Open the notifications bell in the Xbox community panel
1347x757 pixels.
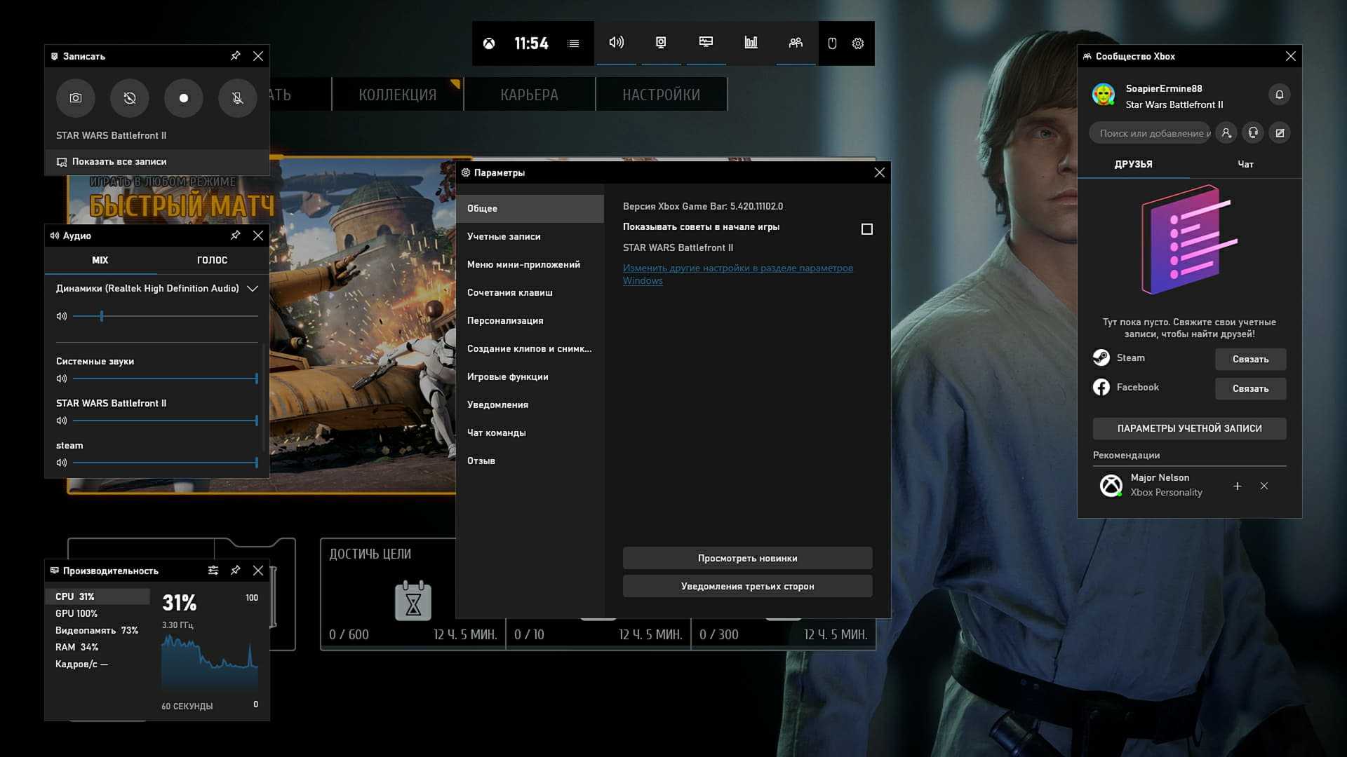click(x=1279, y=95)
